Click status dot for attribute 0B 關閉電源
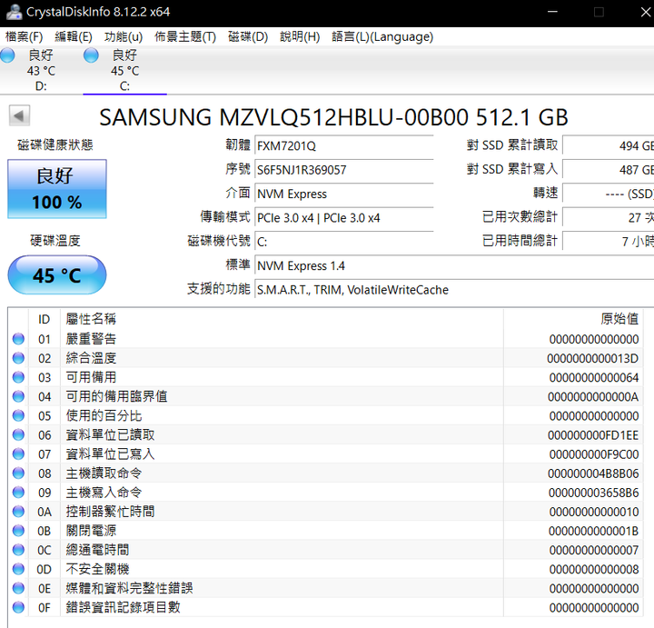 tap(18, 531)
